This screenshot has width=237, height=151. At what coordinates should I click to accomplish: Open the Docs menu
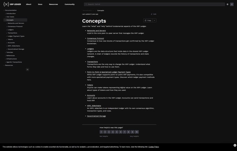coord(40,4)
